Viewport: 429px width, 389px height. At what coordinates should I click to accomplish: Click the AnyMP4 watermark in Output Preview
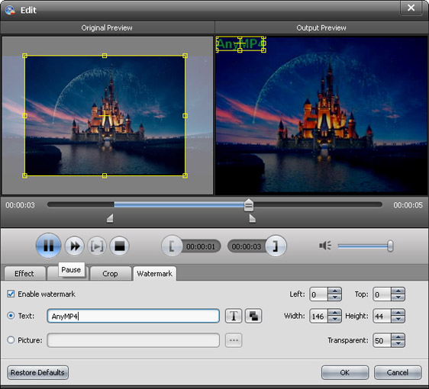click(240, 43)
